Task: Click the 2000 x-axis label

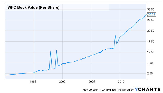Action: [x=62, y=81]
